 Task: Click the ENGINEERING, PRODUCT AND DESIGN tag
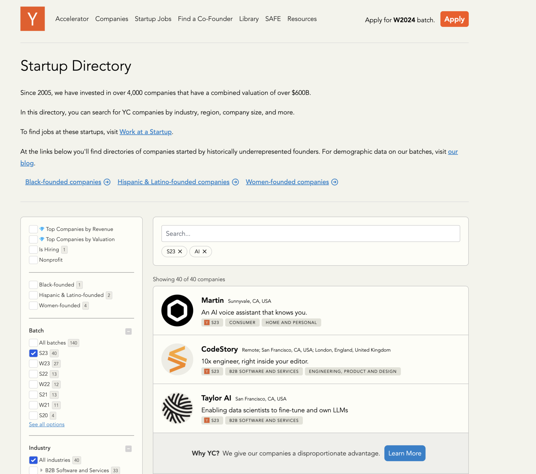click(353, 371)
